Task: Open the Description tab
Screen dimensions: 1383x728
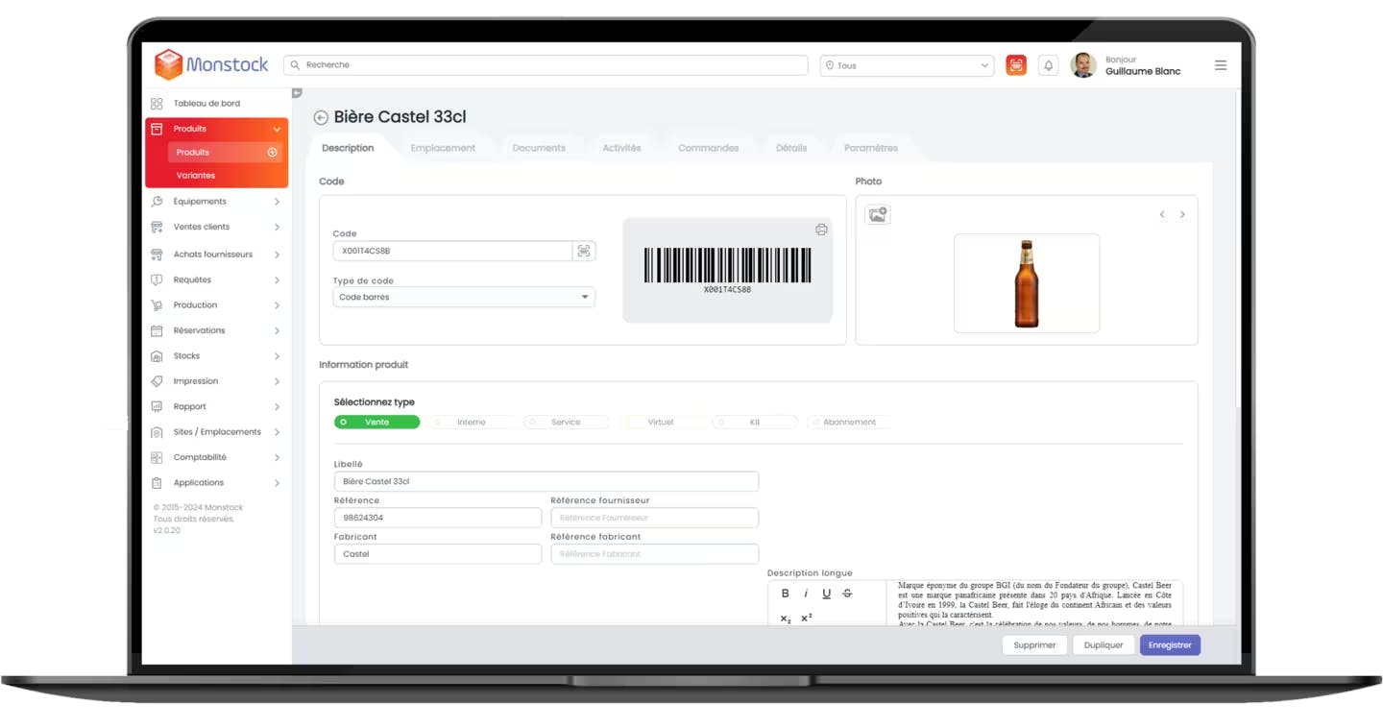Action: [348, 148]
